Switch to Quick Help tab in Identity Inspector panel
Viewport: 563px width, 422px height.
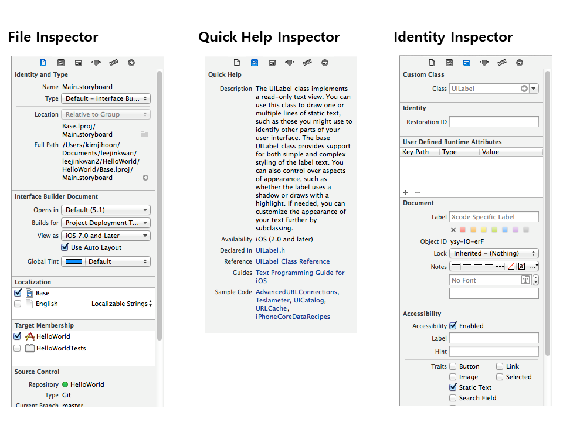449,62
